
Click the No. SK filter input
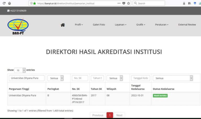(80, 78)
